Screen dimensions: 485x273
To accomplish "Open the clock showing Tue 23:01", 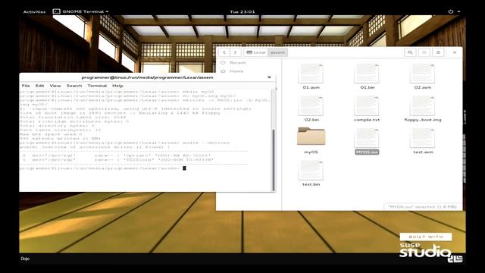I will coord(242,12).
